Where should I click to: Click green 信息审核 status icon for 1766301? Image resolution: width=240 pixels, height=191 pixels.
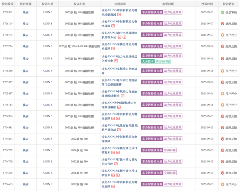click(x=223, y=12)
